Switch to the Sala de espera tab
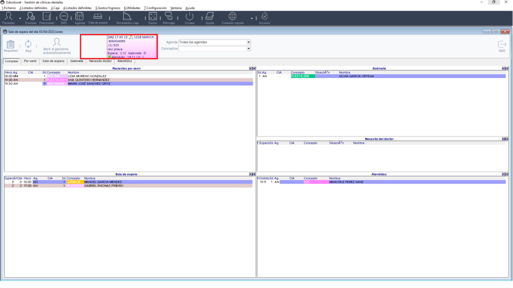This screenshot has width=513, height=288. coord(53,61)
